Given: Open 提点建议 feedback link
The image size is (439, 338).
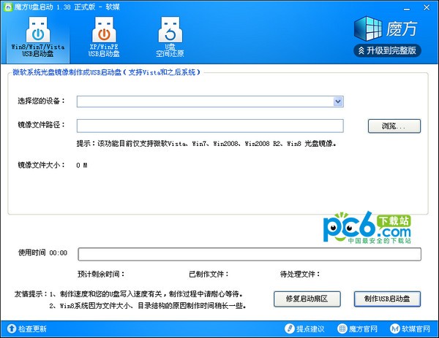Looking at the screenshot, I should click(x=304, y=329).
